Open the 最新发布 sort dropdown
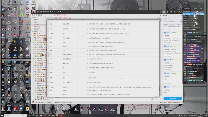This screenshot has width=208, height=117. click(x=166, y=24)
